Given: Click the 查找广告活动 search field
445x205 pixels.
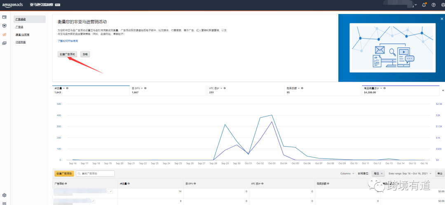Looking at the screenshot, I should (95, 173).
